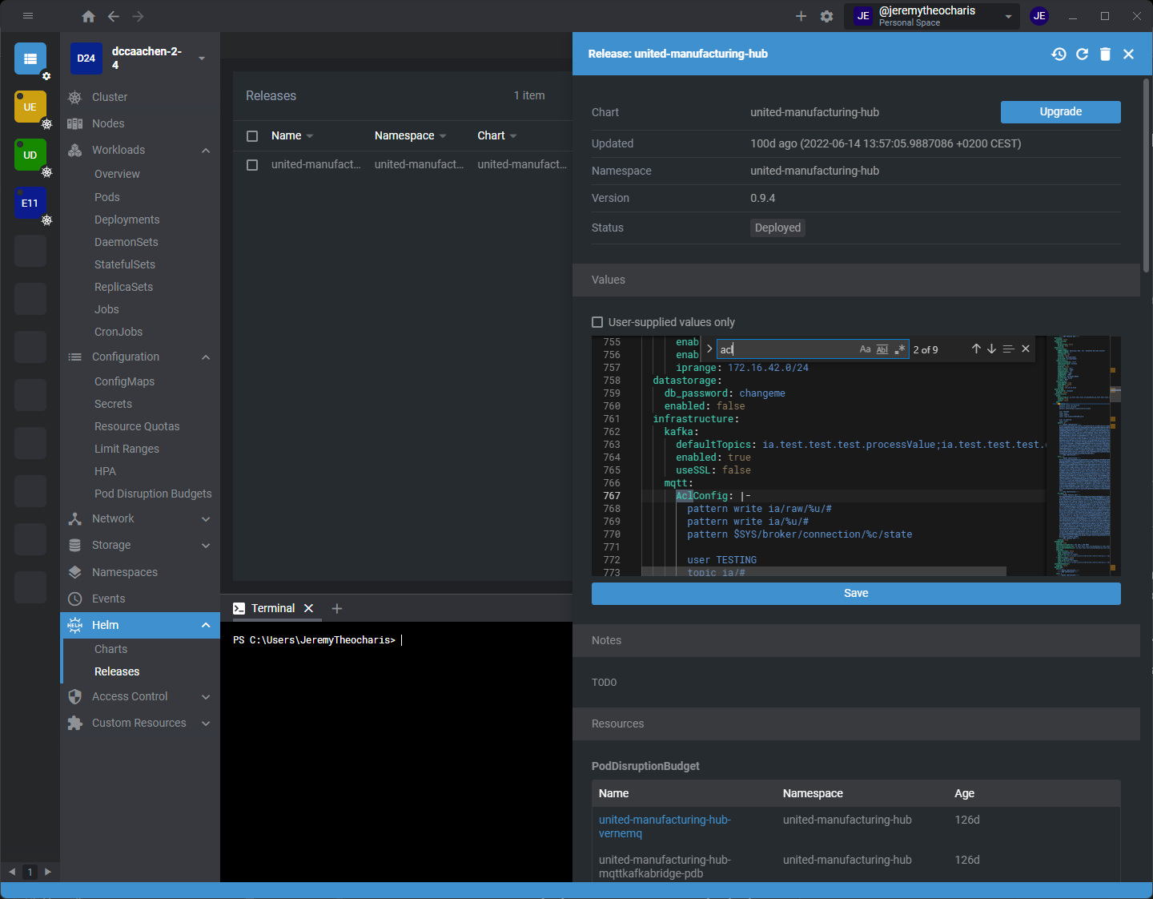Jump to previous search match arrow
Viewport: 1153px width, 899px height.
pyautogui.click(x=976, y=349)
